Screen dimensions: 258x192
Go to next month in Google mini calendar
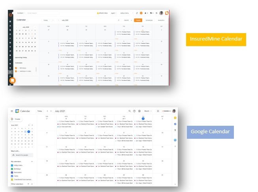[32, 125]
